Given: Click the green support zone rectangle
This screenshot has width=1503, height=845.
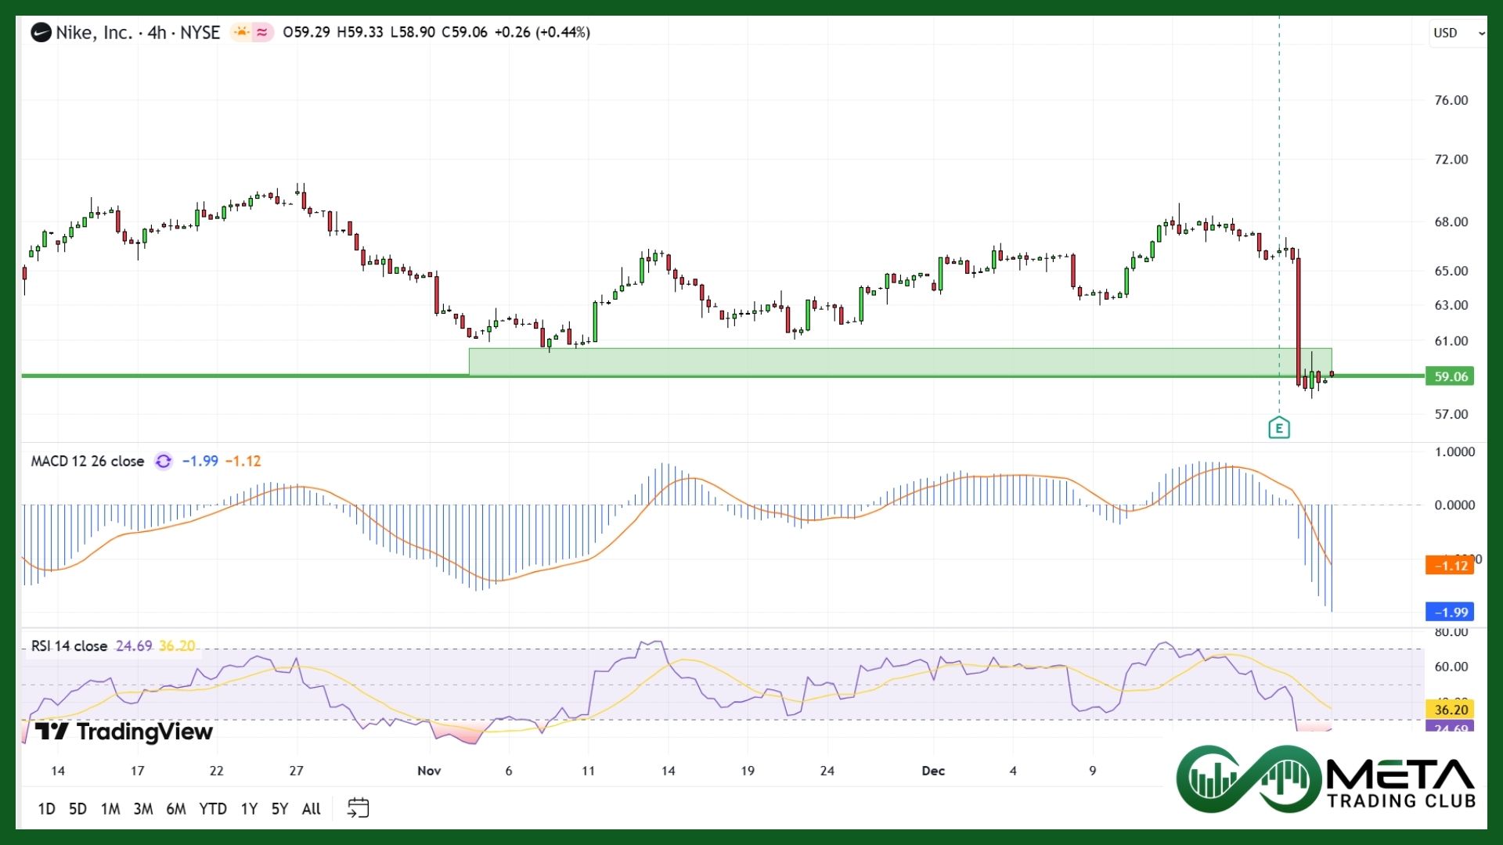Looking at the screenshot, I should click(x=861, y=361).
